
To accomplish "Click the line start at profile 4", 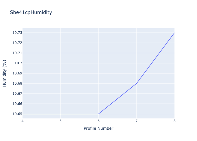I will click(23, 114).
